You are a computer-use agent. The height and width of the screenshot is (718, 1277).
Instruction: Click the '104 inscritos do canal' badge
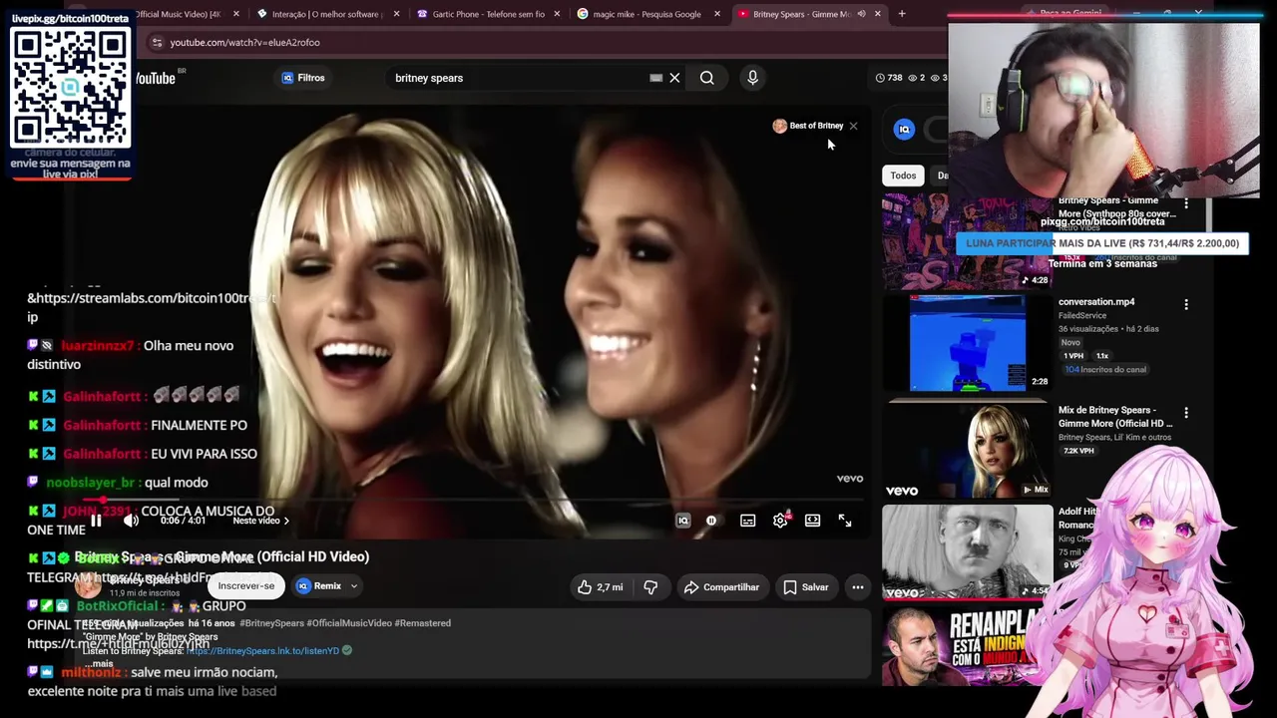click(x=1105, y=370)
